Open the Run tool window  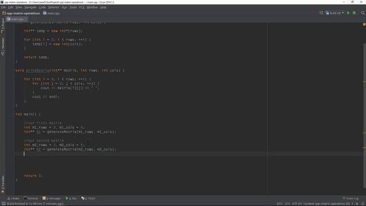click(71, 199)
